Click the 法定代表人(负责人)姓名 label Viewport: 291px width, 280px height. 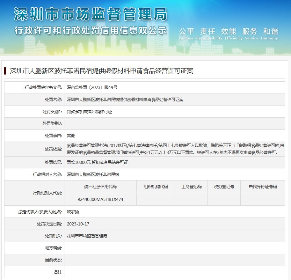point(40,212)
